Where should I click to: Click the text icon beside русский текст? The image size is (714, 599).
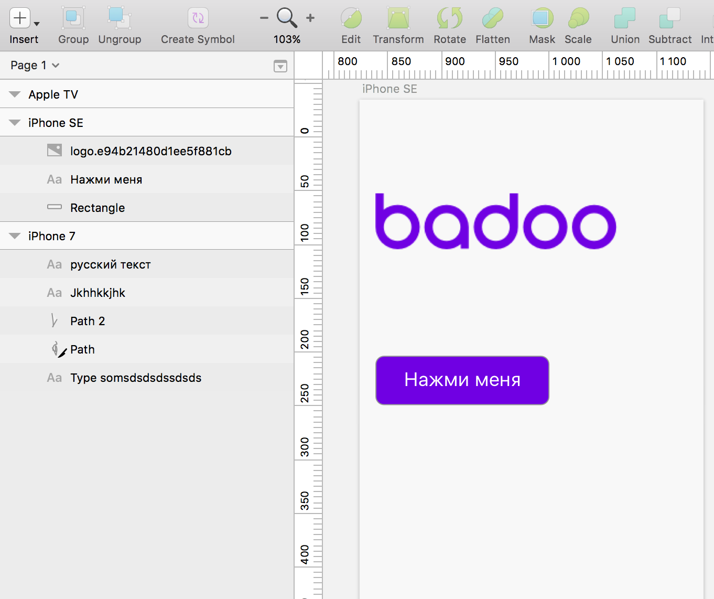coord(55,264)
